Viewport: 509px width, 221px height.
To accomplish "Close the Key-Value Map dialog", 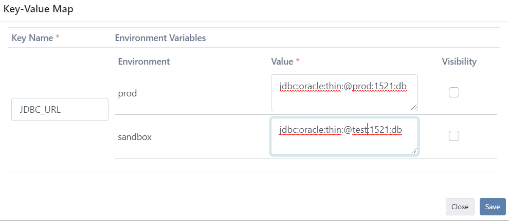I will pyautogui.click(x=460, y=207).
